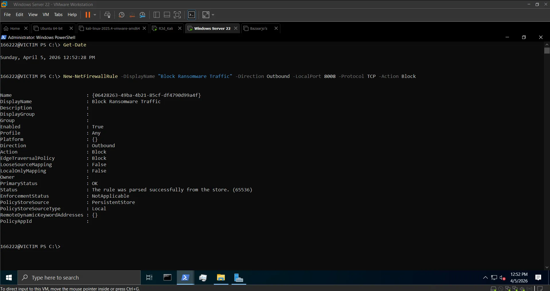
Task: Click the stretch guest display icon
Action: 206,15
